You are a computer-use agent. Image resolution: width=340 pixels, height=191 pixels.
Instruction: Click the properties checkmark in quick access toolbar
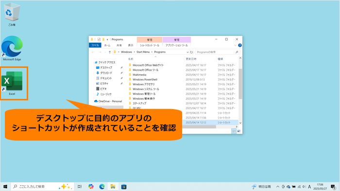coord(99,39)
